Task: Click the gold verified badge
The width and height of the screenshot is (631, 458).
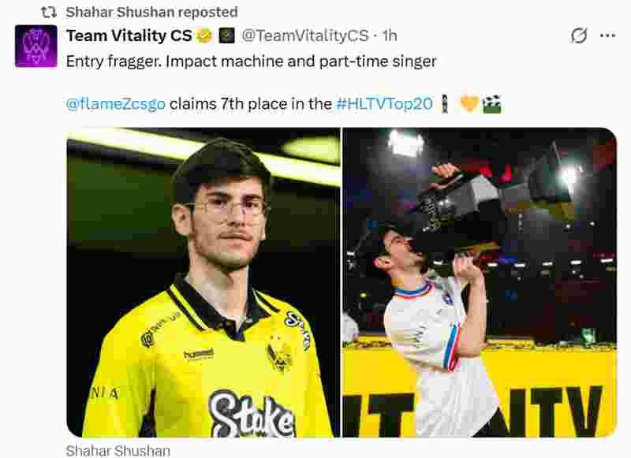Action: coord(204,35)
